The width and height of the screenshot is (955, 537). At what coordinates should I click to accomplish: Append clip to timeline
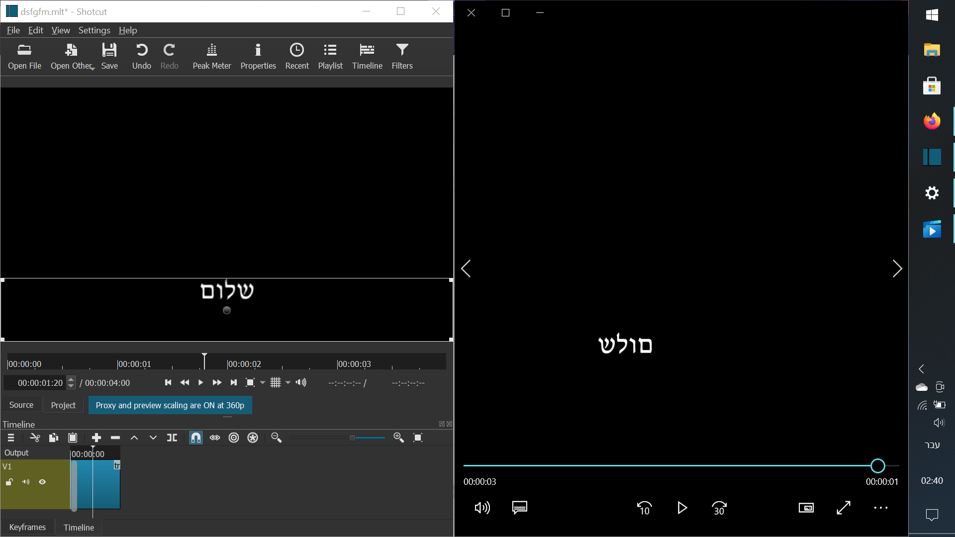pos(96,438)
